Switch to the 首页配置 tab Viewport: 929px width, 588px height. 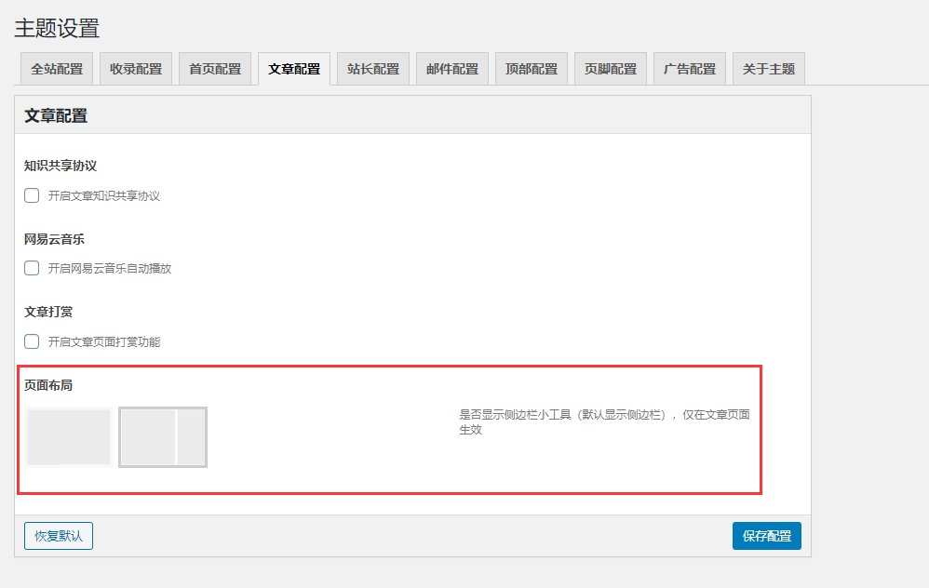click(214, 68)
